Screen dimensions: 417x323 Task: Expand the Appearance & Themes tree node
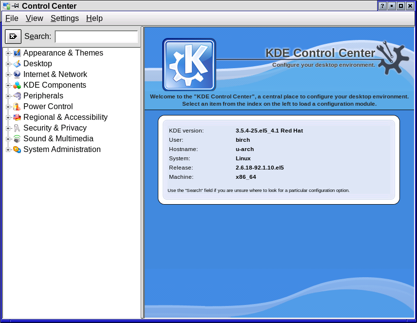(8, 53)
